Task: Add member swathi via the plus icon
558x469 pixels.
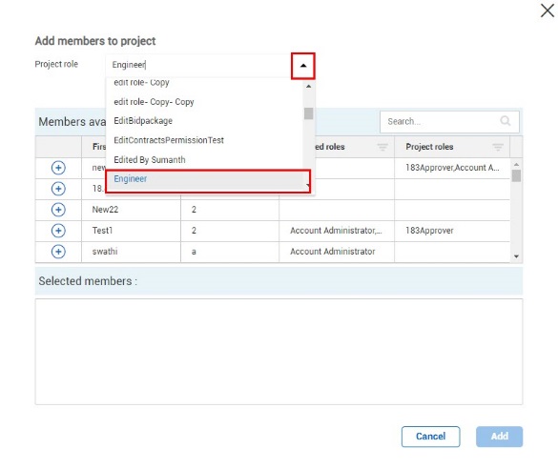Action: tap(58, 252)
